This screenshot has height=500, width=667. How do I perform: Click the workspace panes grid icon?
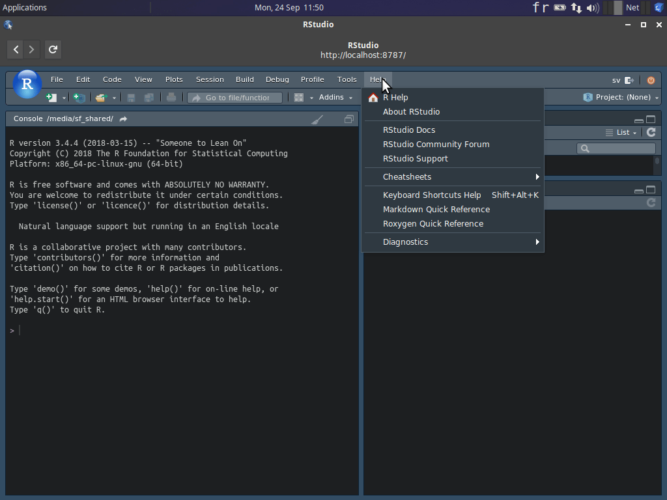click(299, 98)
